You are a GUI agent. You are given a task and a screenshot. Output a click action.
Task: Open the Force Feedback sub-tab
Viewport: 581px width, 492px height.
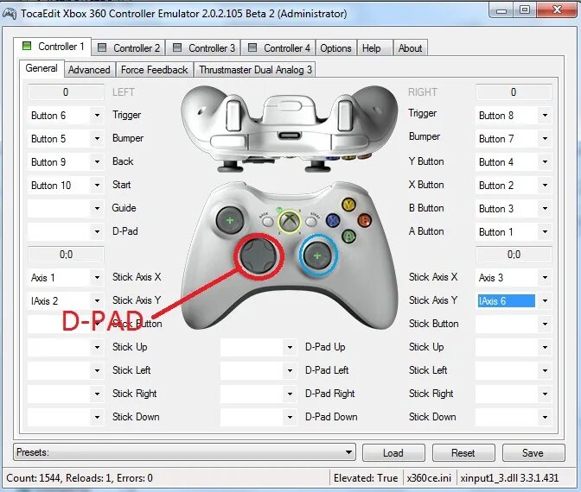tap(154, 70)
